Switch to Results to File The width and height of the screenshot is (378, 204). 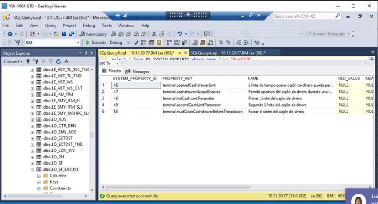[x=210, y=43]
